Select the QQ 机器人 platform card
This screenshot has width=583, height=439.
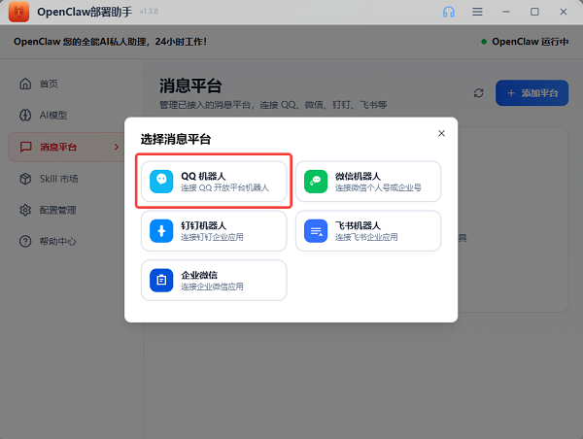point(214,182)
